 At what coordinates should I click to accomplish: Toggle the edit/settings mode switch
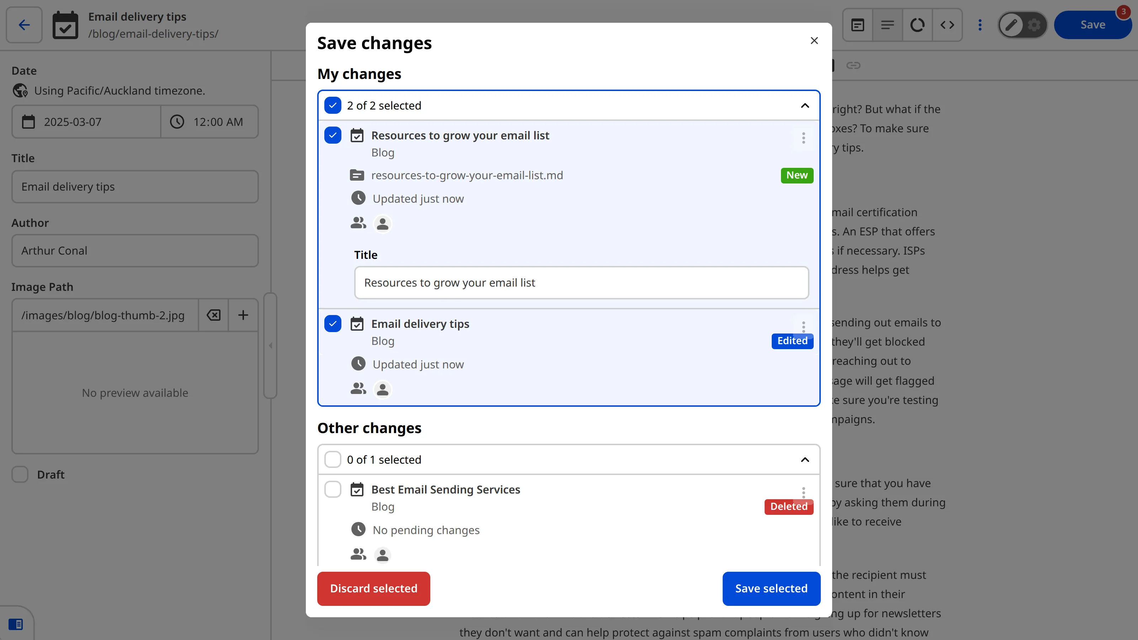pyautogui.click(x=1022, y=25)
